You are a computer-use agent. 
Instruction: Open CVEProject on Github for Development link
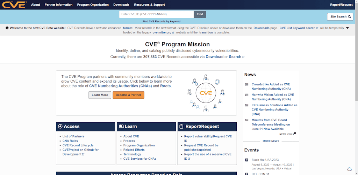(x=81, y=152)
